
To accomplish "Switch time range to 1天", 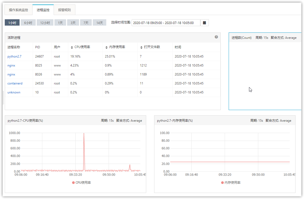I will (60, 23).
